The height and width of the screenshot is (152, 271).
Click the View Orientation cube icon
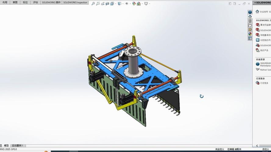[x=119, y=3]
